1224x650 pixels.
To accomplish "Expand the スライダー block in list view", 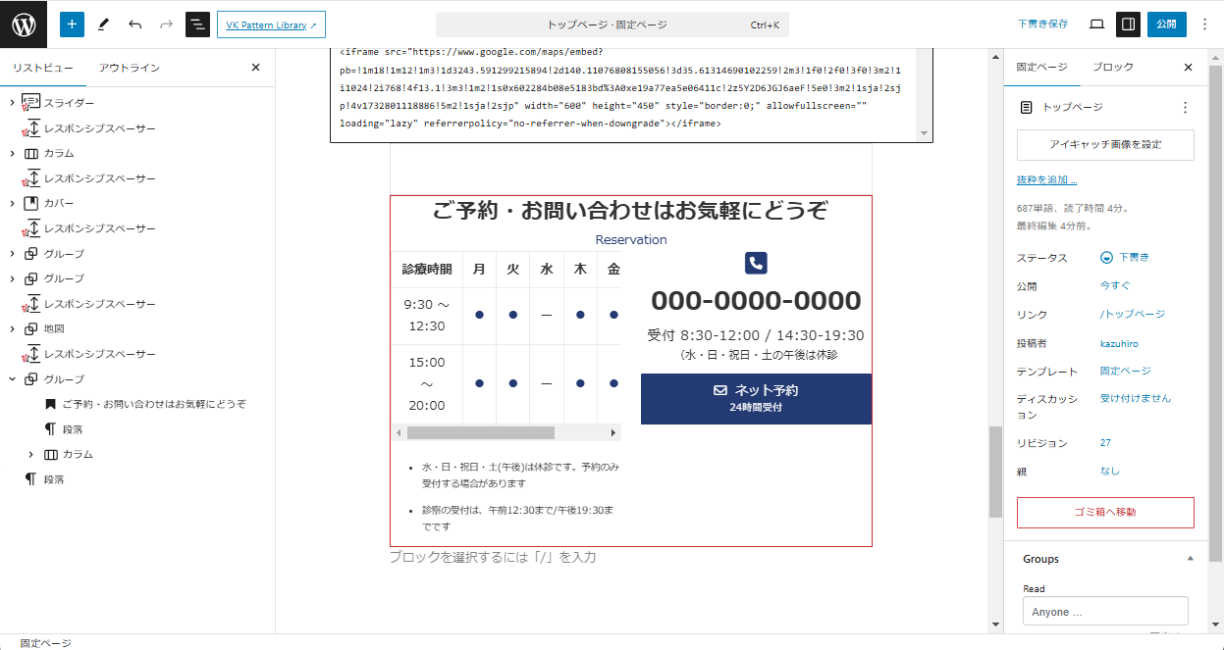I will [12, 103].
